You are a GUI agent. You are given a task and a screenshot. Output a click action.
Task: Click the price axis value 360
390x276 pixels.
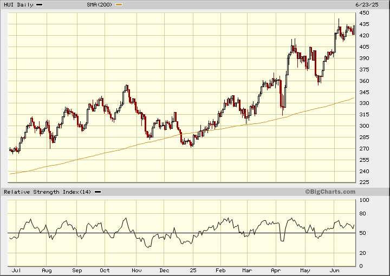[364, 81]
